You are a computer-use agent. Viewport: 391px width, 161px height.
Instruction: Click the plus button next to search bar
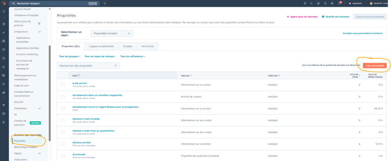point(104,3)
